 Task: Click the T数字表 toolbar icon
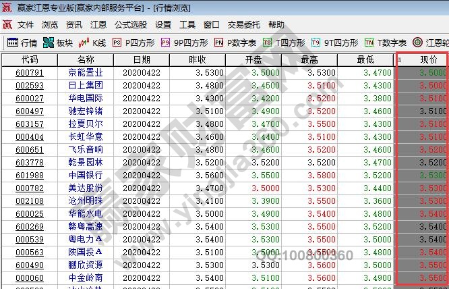369,43
